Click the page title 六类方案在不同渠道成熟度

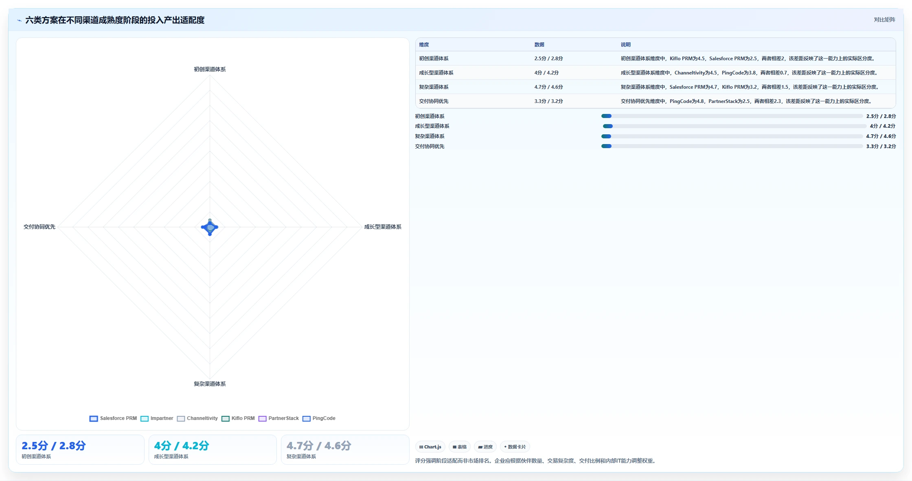[115, 20]
